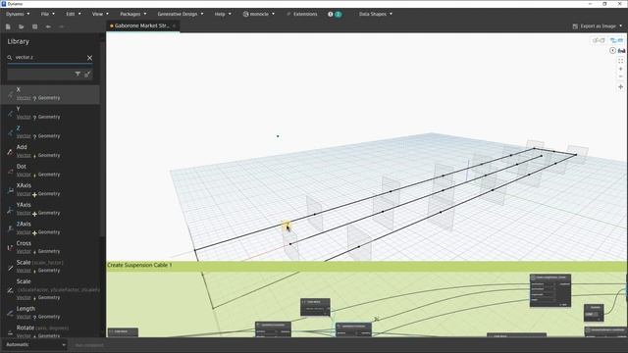Image resolution: width=628 pixels, height=353 pixels.
Task: Open the Export as Image dropdown arrow
Action: pos(621,26)
